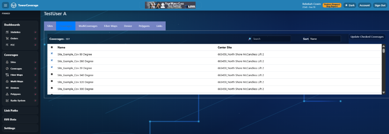389x134 pixels.
Task: Click Rebekah Cowin user name
Action: [311, 4]
